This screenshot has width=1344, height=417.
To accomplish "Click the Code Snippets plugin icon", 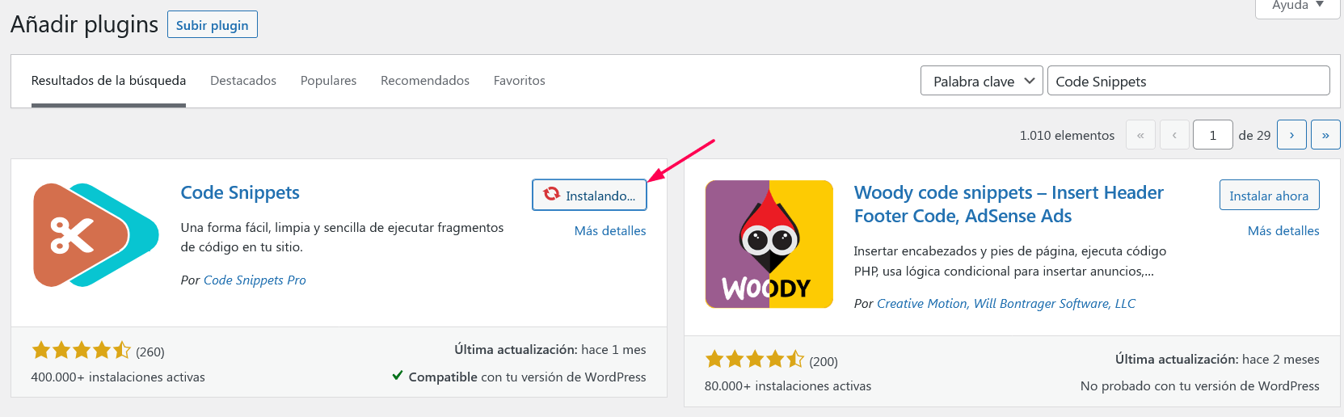I will 95,235.
